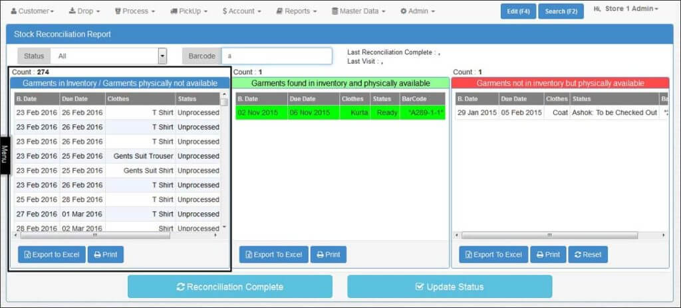Open the side Menu tab
681x308 pixels.
coord(5,155)
